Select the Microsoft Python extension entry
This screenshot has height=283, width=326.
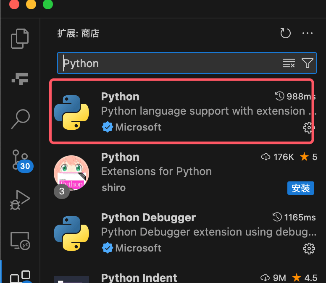181,112
